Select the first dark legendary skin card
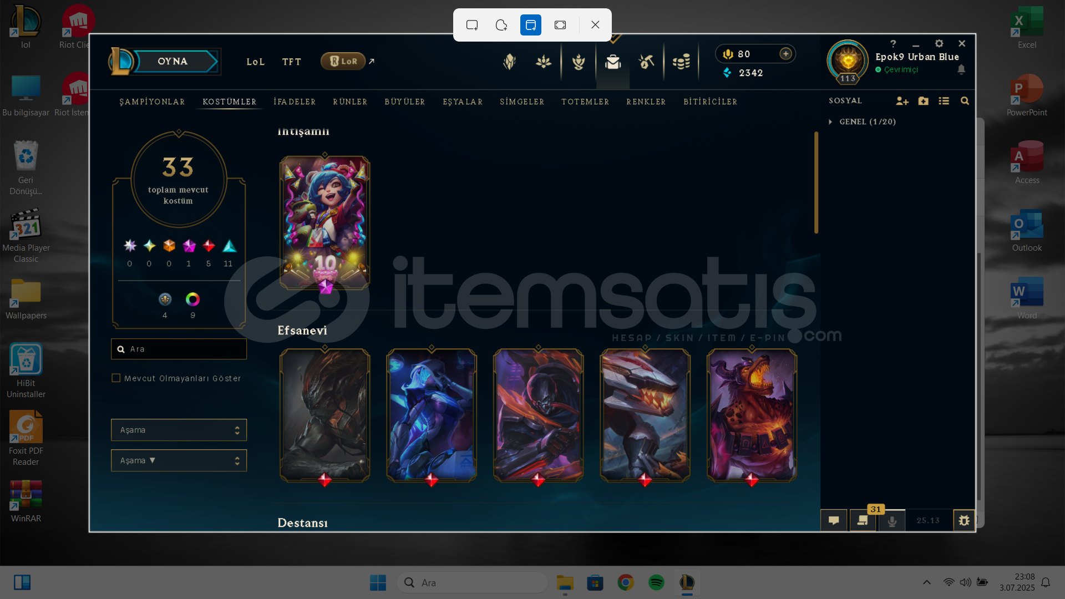 point(324,415)
